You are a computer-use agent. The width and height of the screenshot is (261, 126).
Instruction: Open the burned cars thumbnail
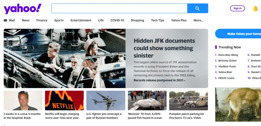click(189, 100)
